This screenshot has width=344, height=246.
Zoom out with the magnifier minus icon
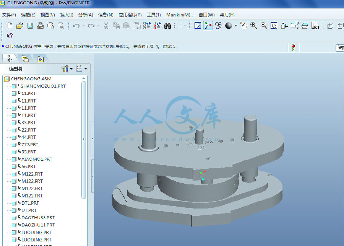(x=264, y=26)
